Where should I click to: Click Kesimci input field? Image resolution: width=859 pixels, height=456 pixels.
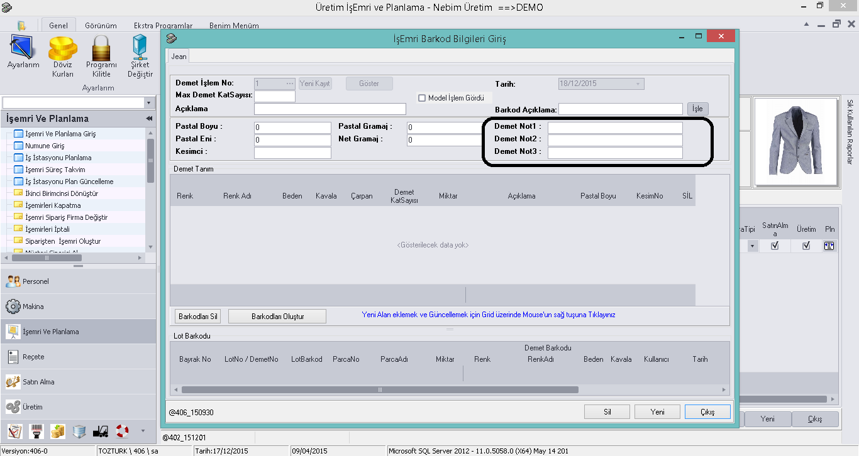click(292, 153)
